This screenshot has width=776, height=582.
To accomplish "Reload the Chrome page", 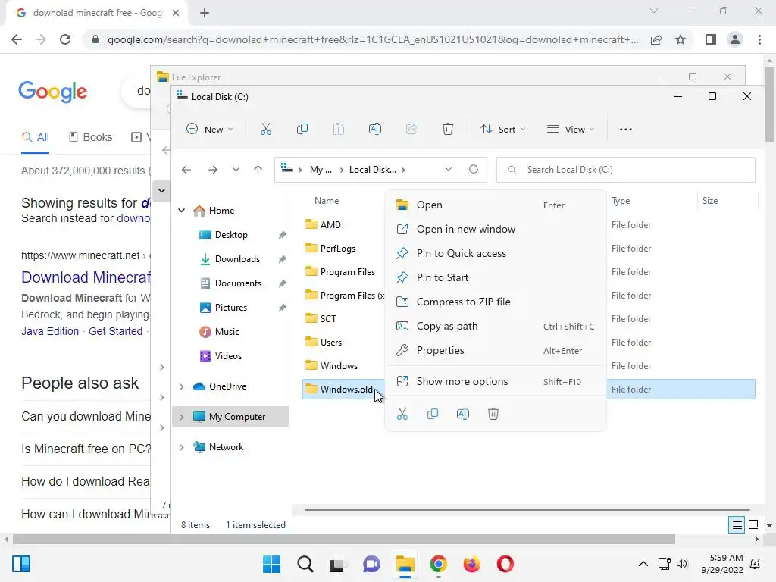I will click(x=65, y=39).
